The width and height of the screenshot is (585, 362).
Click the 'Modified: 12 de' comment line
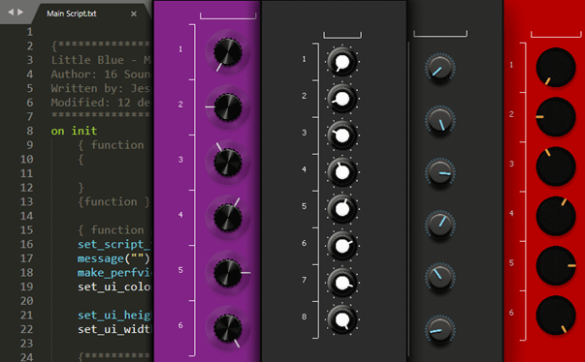tap(101, 103)
